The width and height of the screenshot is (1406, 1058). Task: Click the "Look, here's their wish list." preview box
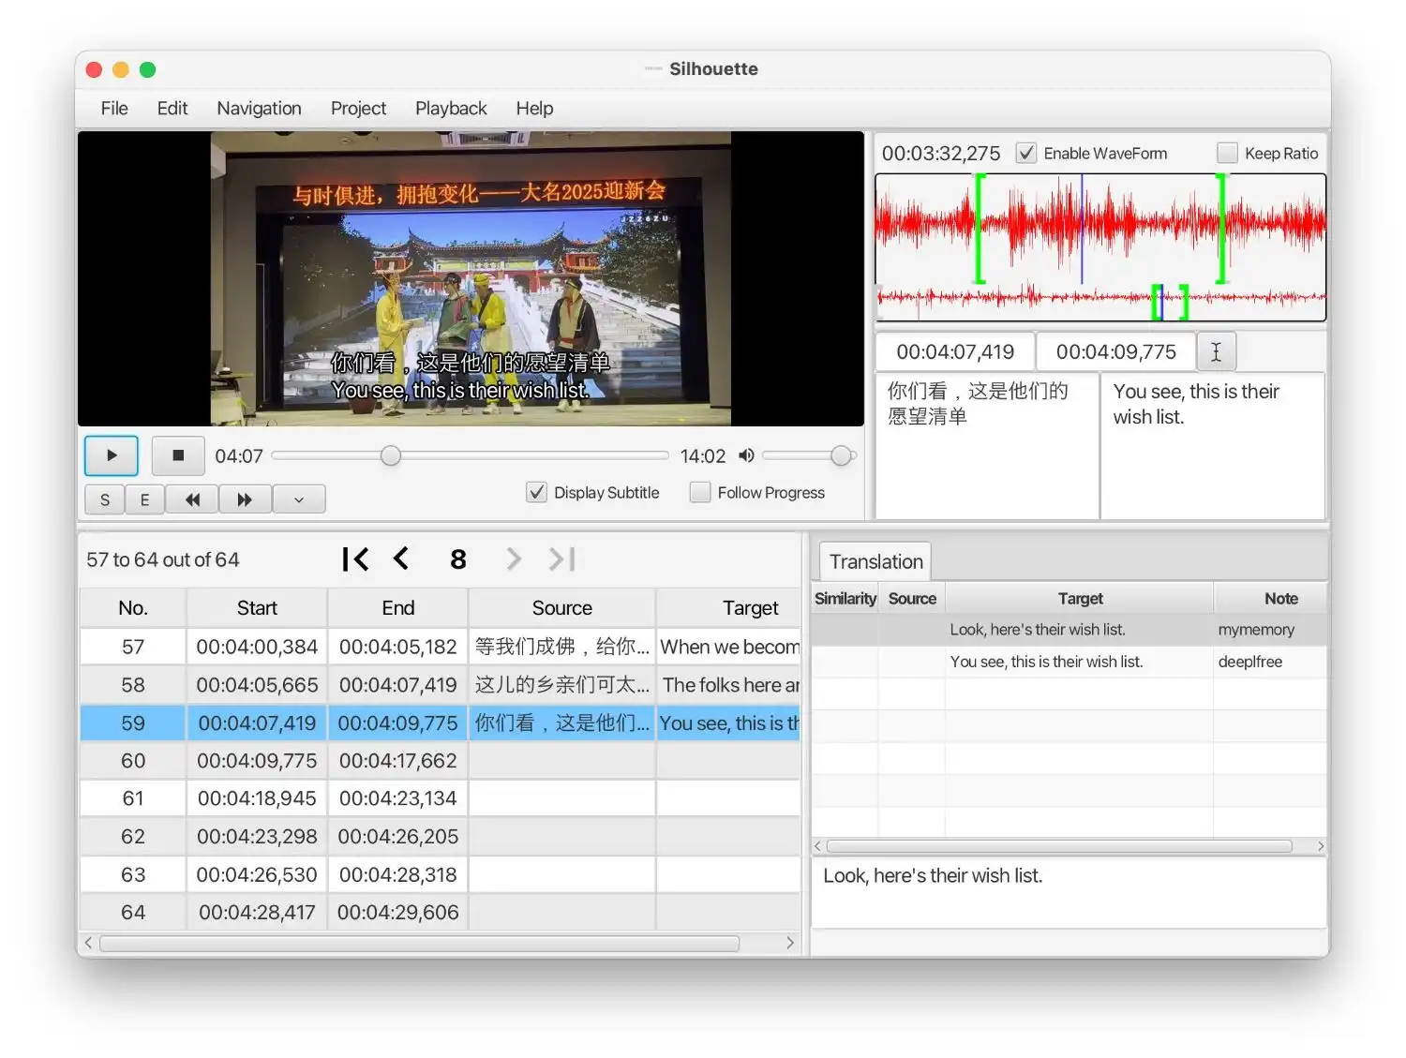[1069, 893]
